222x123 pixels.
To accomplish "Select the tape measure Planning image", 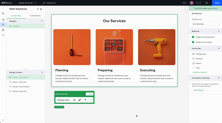I will point(72,47).
